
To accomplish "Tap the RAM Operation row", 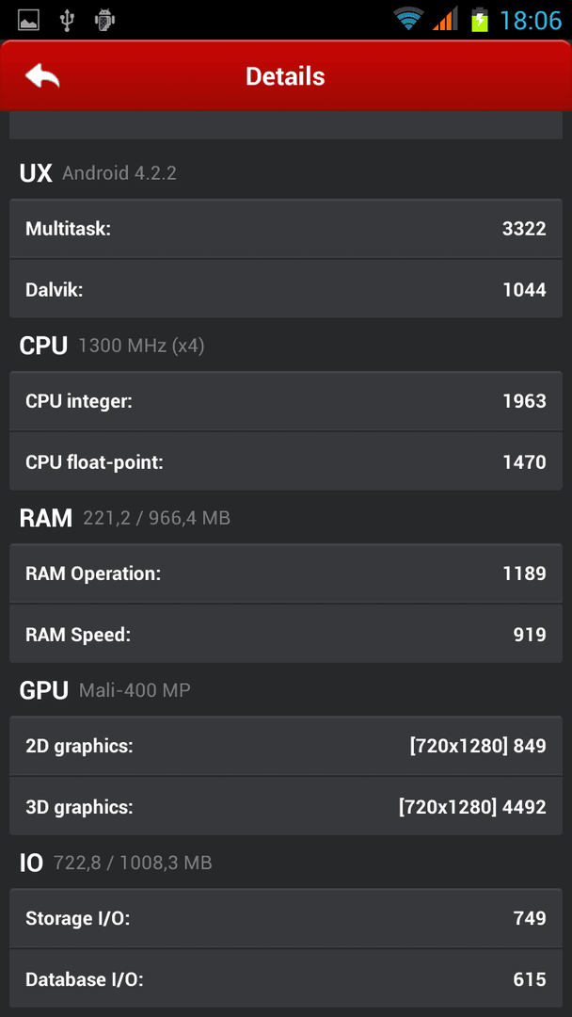I will point(286,573).
